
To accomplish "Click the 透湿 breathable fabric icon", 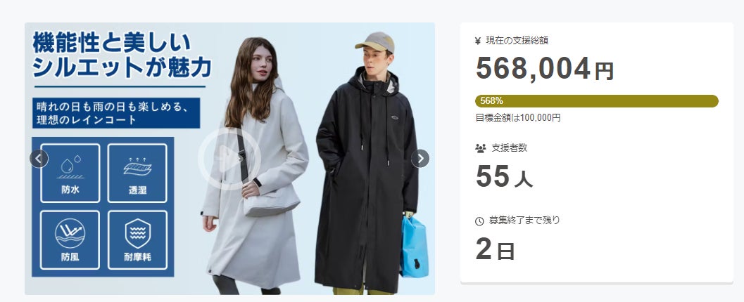I will [x=137, y=173].
